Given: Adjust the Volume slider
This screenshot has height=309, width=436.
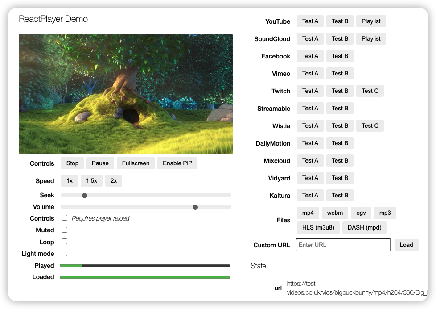Looking at the screenshot, I should [195, 207].
